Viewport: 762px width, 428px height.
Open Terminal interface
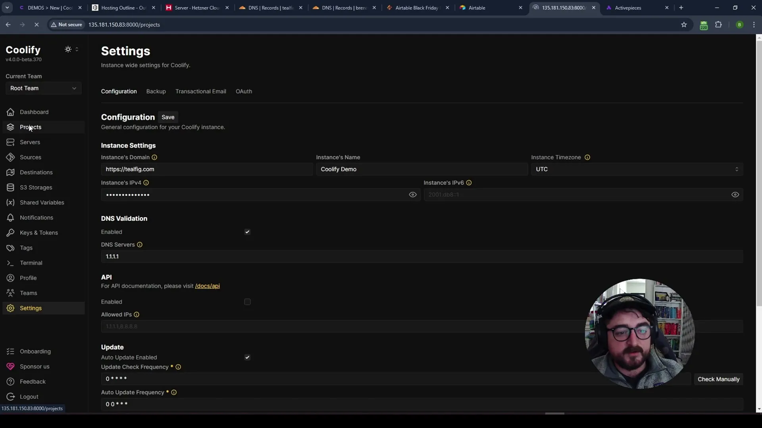(x=31, y=262)
